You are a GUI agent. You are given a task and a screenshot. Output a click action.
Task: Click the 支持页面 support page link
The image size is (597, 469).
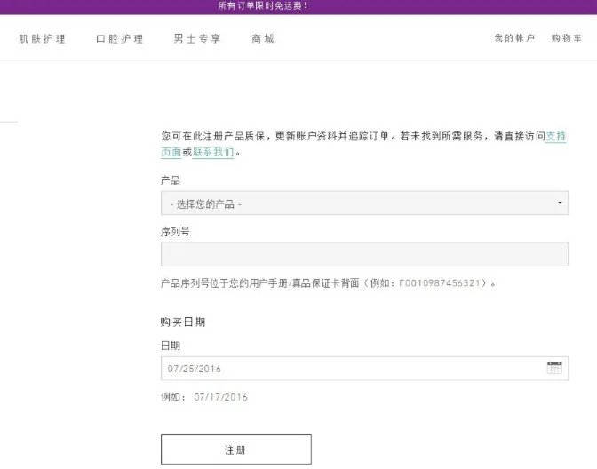click(x=556, y=136)
